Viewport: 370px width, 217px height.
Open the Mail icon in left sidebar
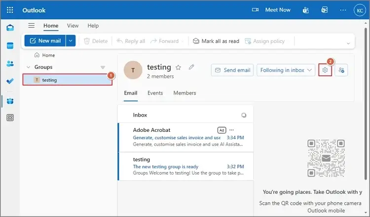pos(10,28)
